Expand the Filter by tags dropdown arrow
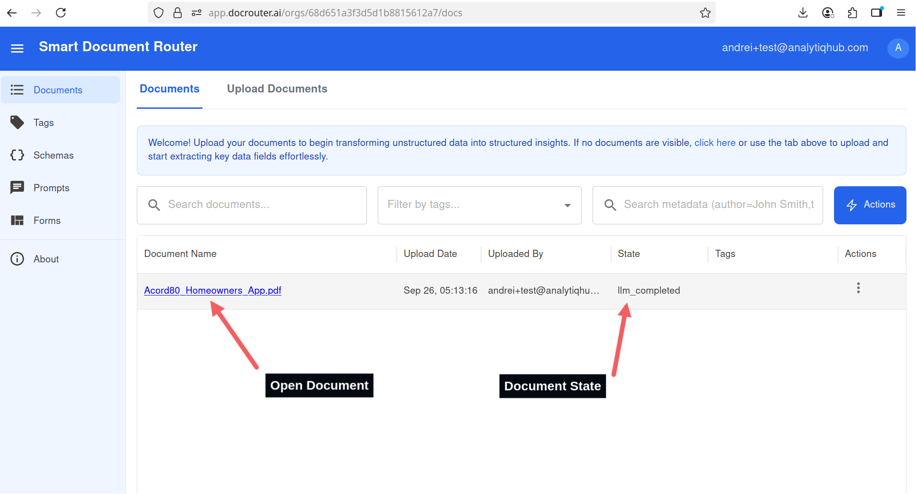The image size is (916, 494). (x=567, y=205)
